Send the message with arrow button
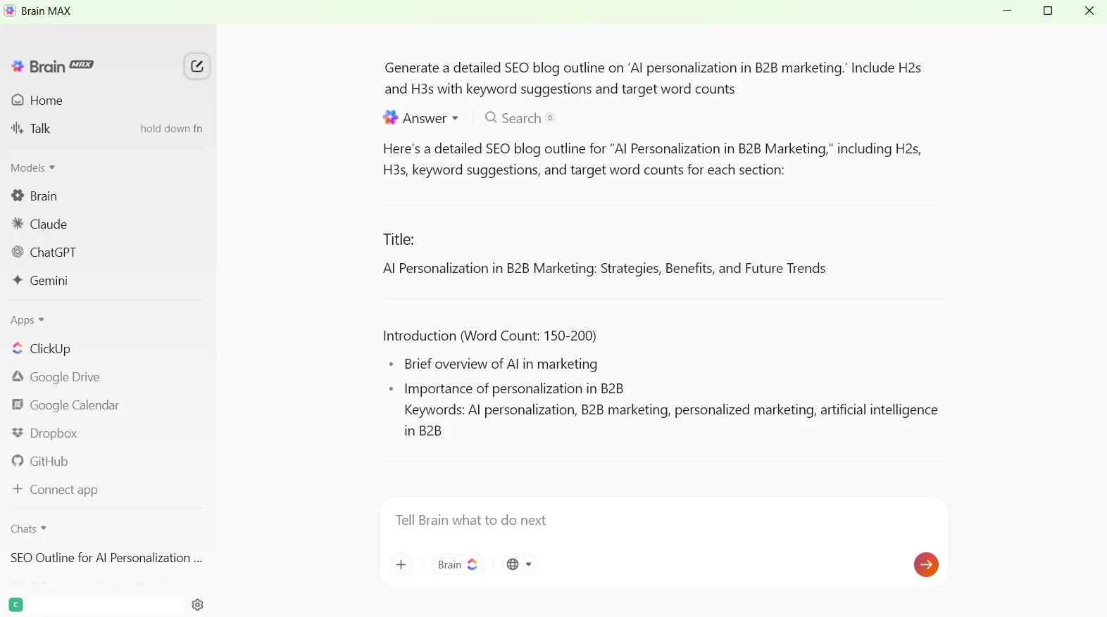This screenshot has height=617, width=1107. pyautogui.click(x=926, y=564)
